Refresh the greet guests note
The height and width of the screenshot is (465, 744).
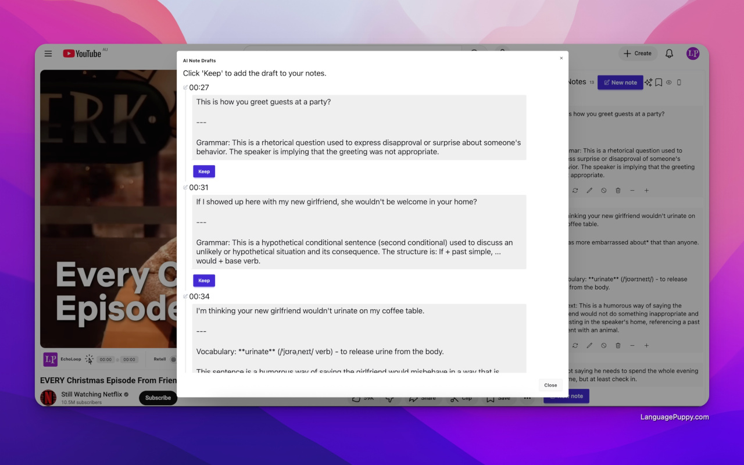[x=575, y=191]
